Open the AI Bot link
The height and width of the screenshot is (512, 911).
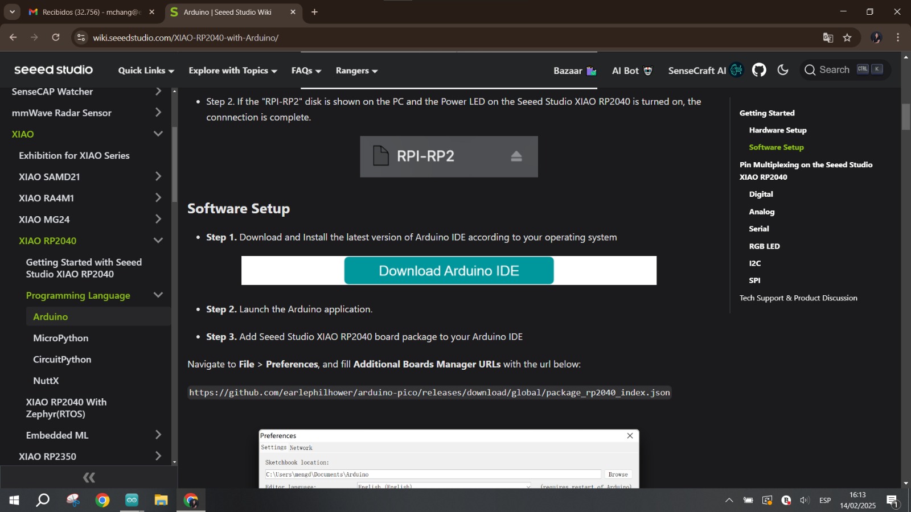[x=632, y=71]
